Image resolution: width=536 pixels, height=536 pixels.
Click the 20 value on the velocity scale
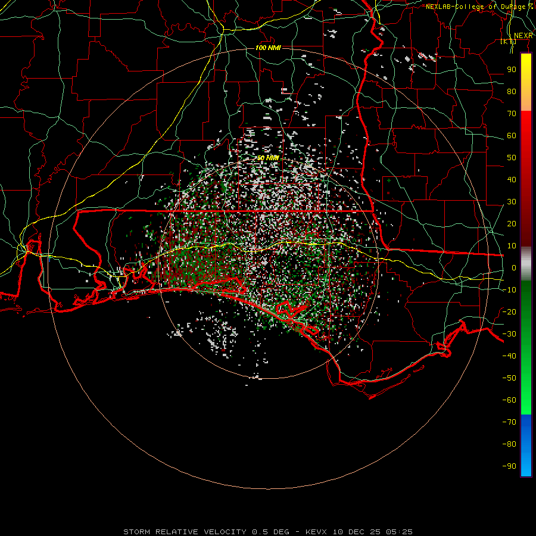[512, 224]
